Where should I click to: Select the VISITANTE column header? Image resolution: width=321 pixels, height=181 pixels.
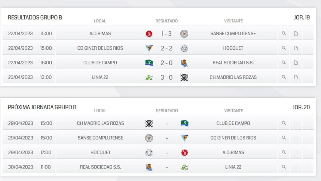[x=233, y=21]
